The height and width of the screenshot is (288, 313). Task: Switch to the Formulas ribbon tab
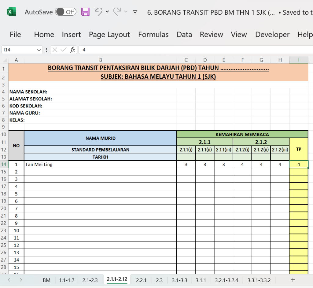pyautogui.click(x=153, y=35)
